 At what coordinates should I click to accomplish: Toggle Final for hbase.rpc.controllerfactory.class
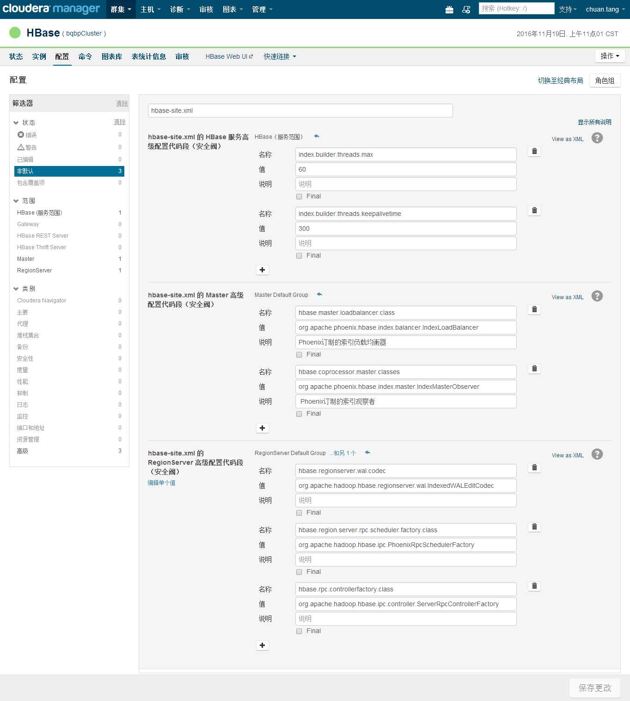(299, 631)
